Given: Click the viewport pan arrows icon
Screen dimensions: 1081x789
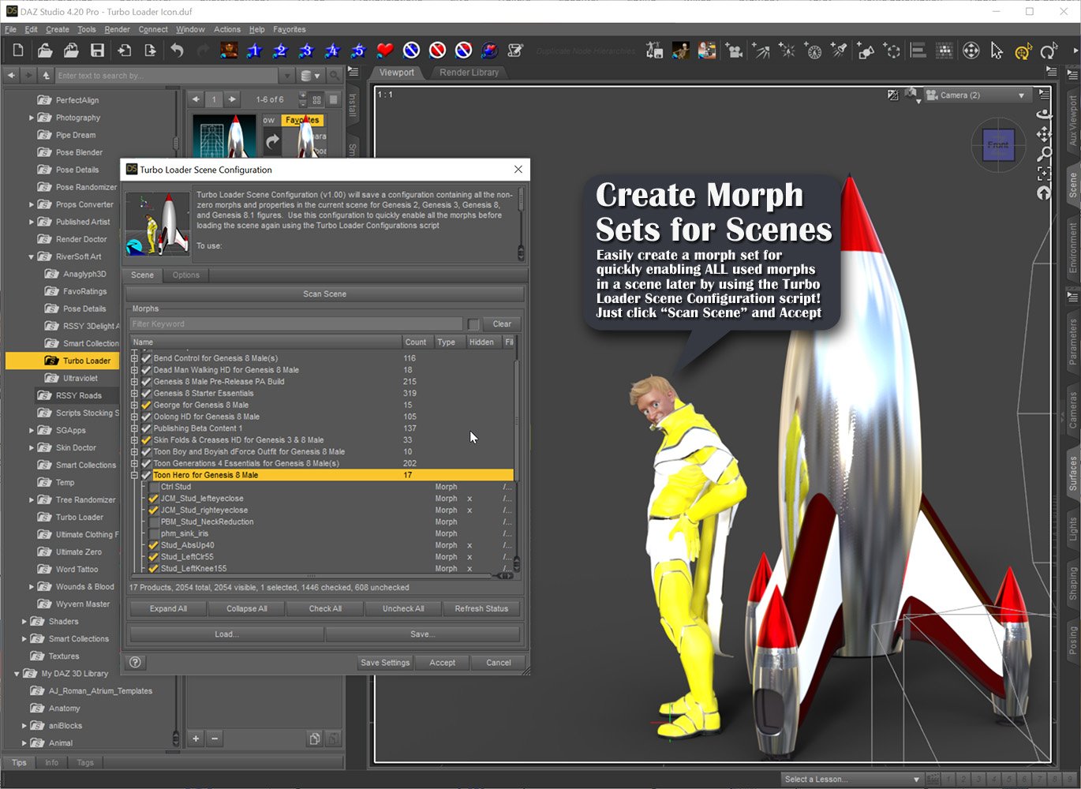Looking at the screenshot, I should 1044,134.
